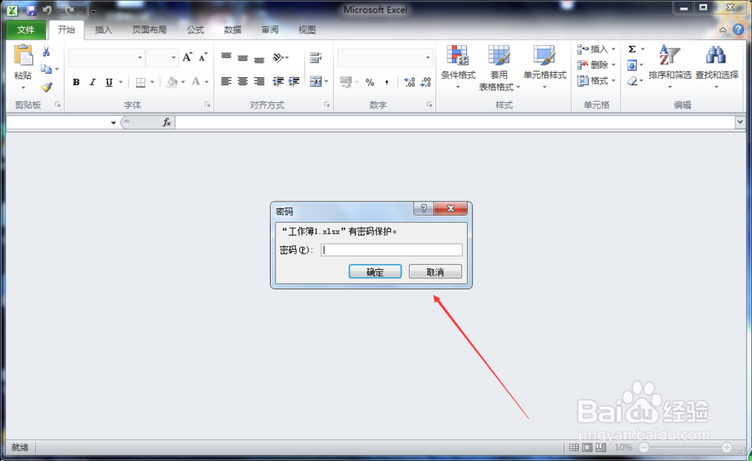Align text to the right
This screenshot has height=461, width=752.
(x=259, y=81)
